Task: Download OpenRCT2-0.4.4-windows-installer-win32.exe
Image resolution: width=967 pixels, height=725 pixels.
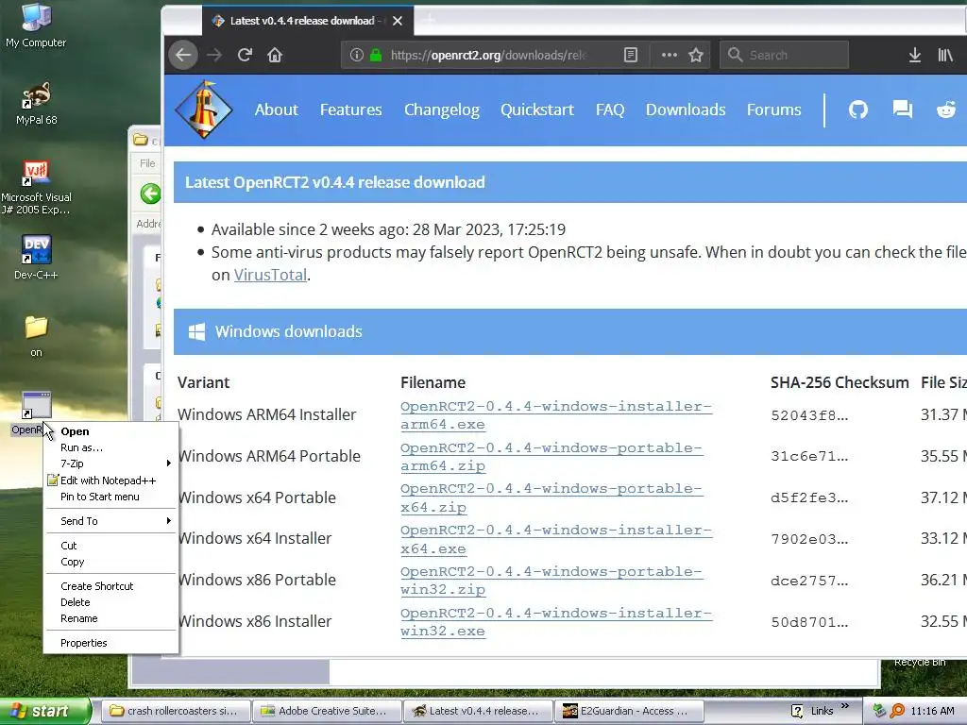Action: point(555,622)
